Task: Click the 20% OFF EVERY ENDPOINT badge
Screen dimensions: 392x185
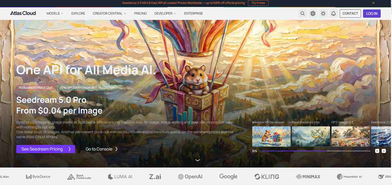Action: [x=88, y=88]
